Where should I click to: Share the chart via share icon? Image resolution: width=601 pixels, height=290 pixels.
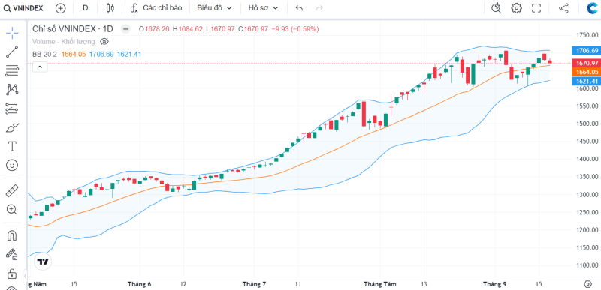[563, 8]
